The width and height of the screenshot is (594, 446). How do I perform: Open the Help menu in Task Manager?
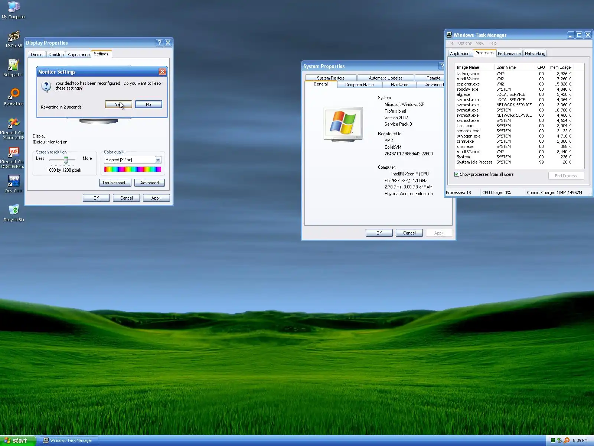493,43
